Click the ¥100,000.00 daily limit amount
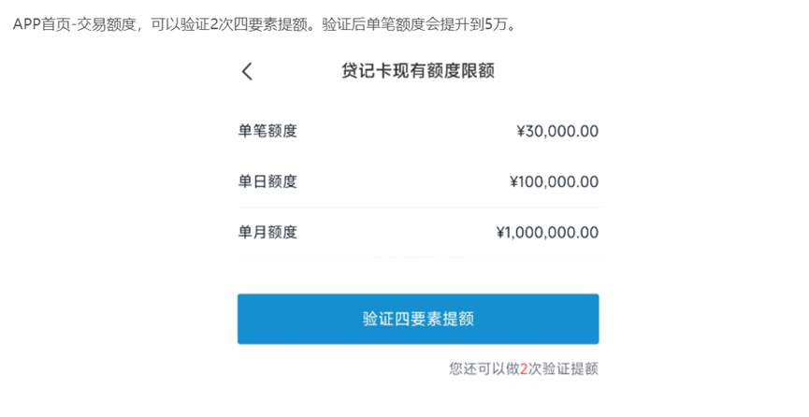 pyautogui.click(x=554, y=181)
